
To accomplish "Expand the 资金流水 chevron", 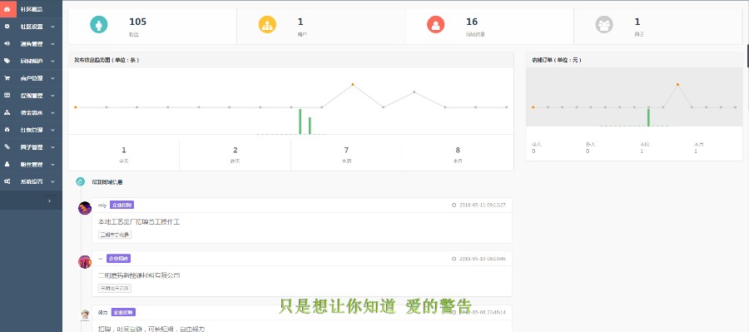I will click(x=52, y=112).
